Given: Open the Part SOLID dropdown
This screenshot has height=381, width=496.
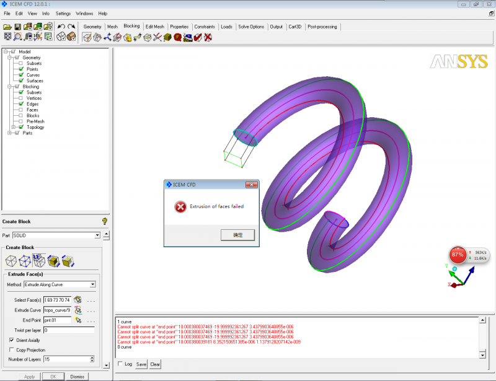Looking at the screenshot, I should click(97, 235).
